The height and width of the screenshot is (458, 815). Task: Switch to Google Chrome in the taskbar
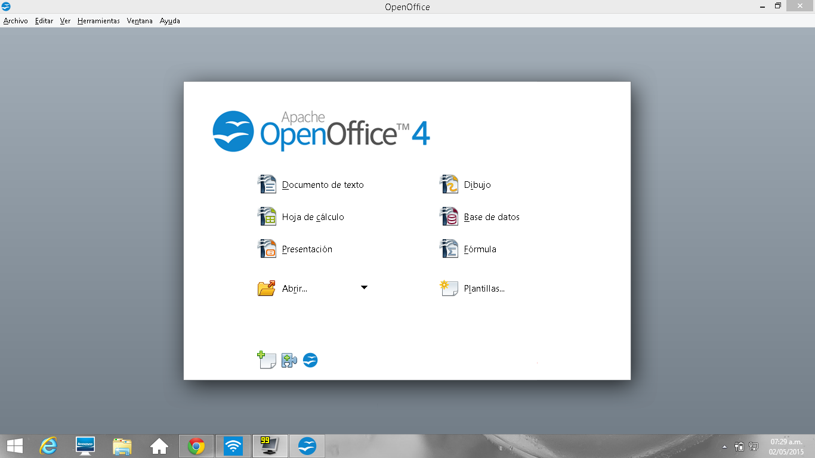pos(196,445)
